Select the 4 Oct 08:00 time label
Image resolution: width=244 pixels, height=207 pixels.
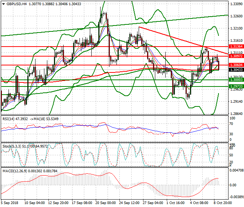(199, 203)
